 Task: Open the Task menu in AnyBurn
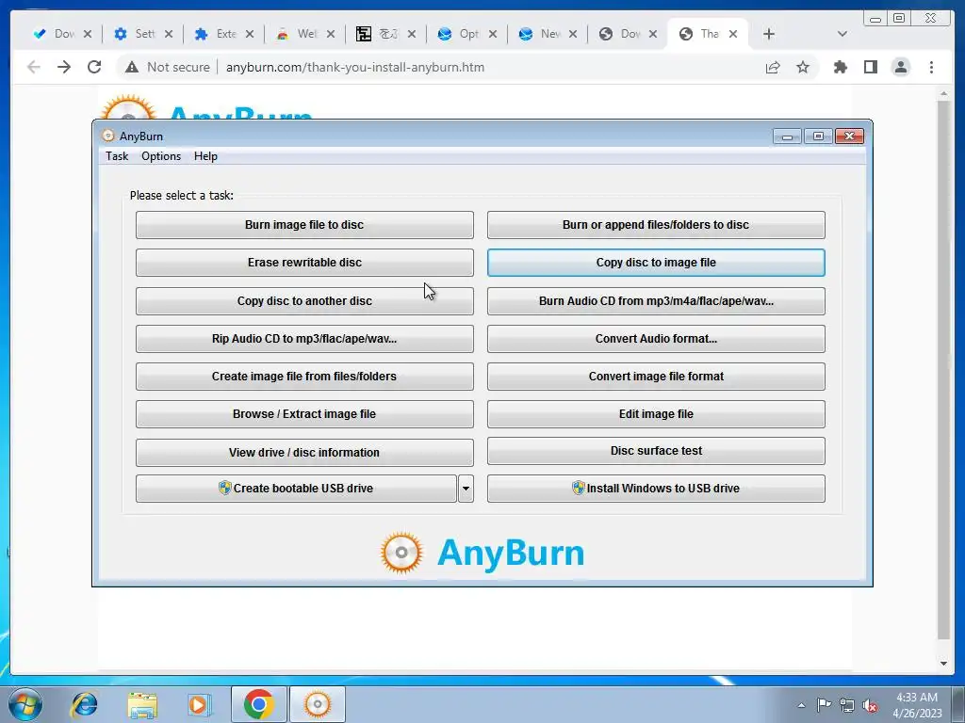click(117, 156)
